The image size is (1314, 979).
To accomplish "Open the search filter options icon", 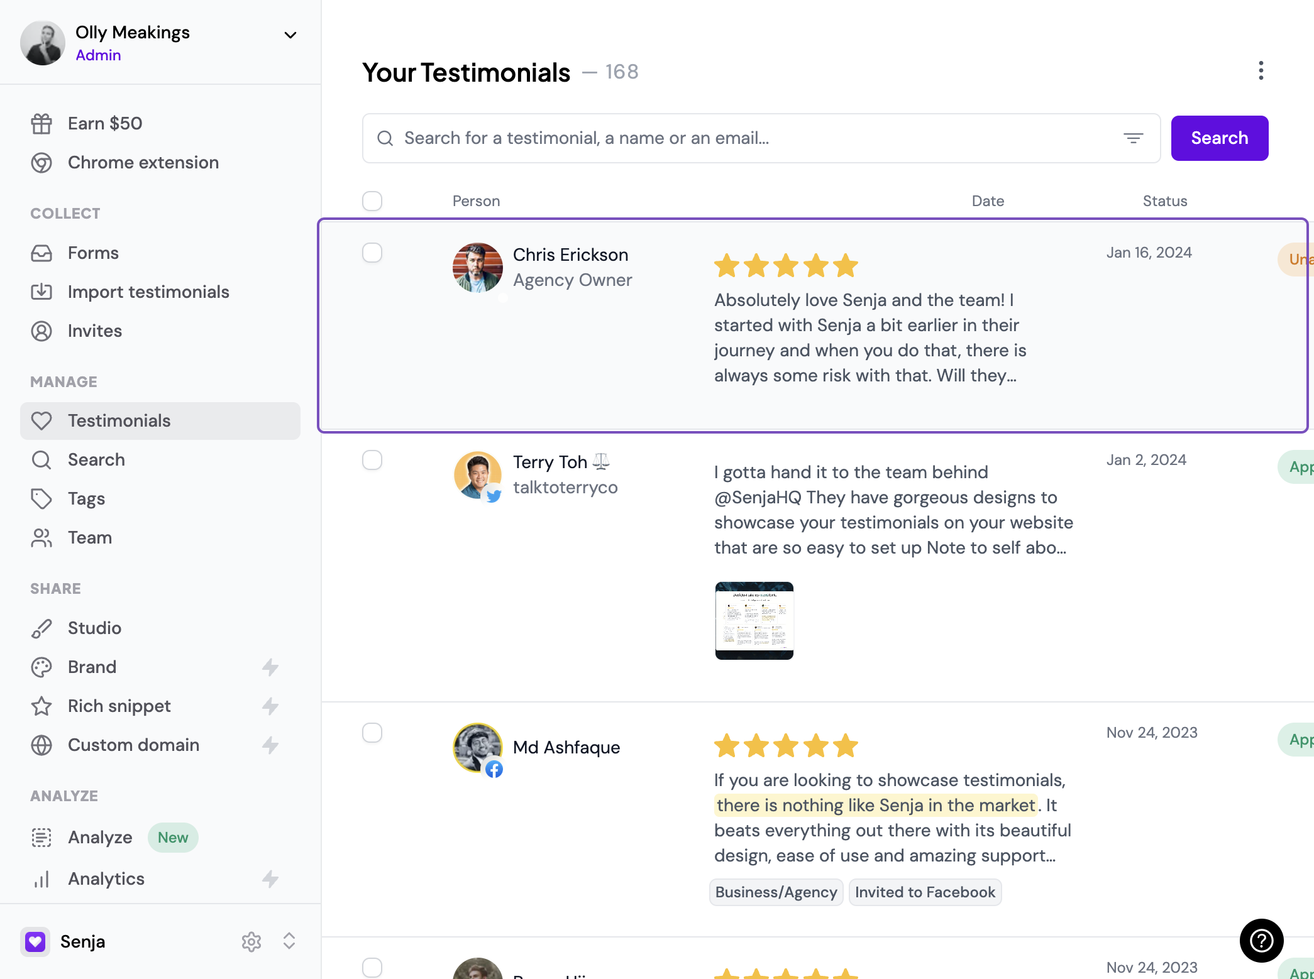I will coord(1134,138).
